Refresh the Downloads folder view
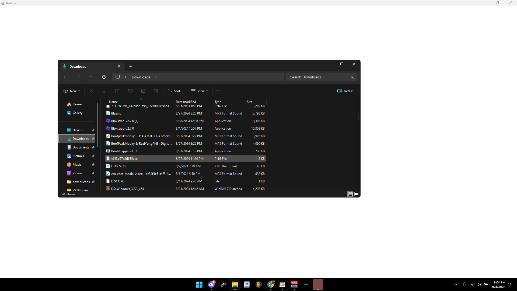The height and width of the screenshot is (291, 517). click(104, 77)
